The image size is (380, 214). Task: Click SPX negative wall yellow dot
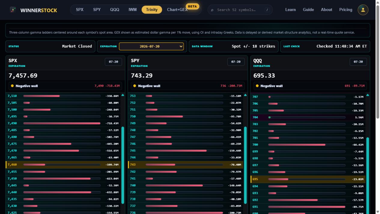[x=12, y=86]
